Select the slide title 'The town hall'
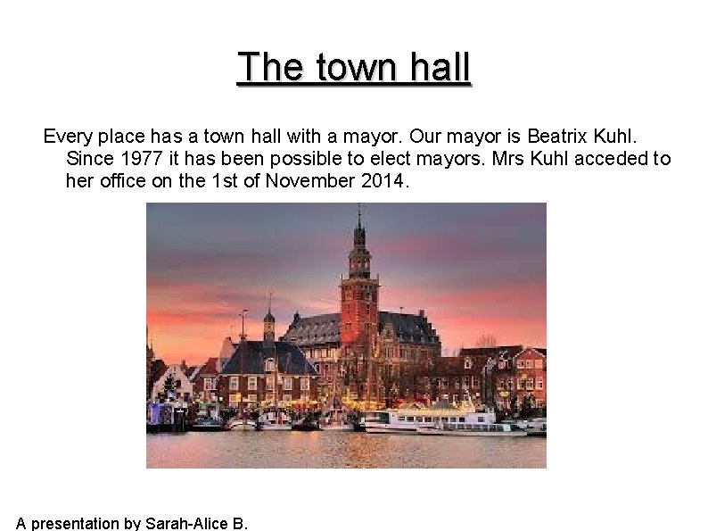708x531 pixels. click(x=354, y=67)
